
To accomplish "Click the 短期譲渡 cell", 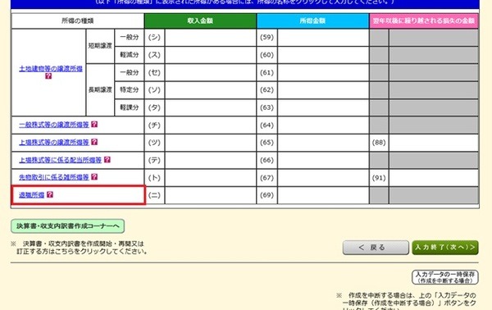I will click(x=100, y=46).
